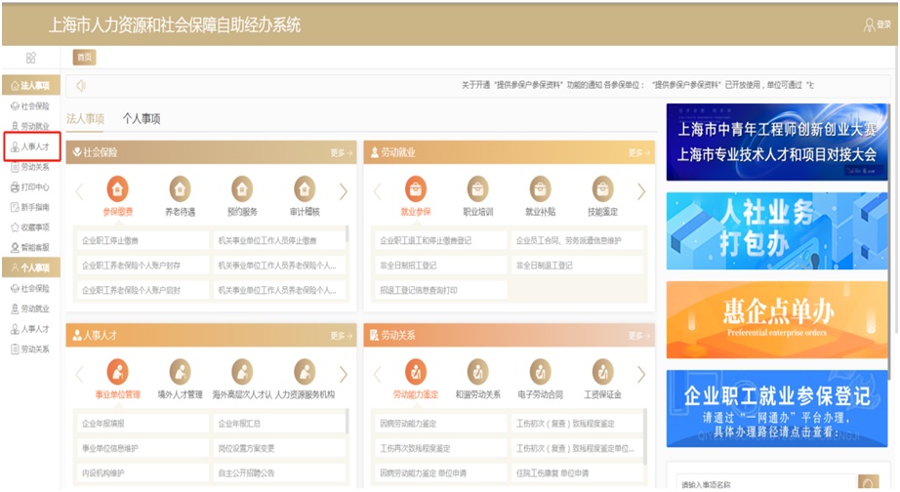Open the 电子劳动合同 icon
Viewport: 900px width, 492px height.
(540, 373)
